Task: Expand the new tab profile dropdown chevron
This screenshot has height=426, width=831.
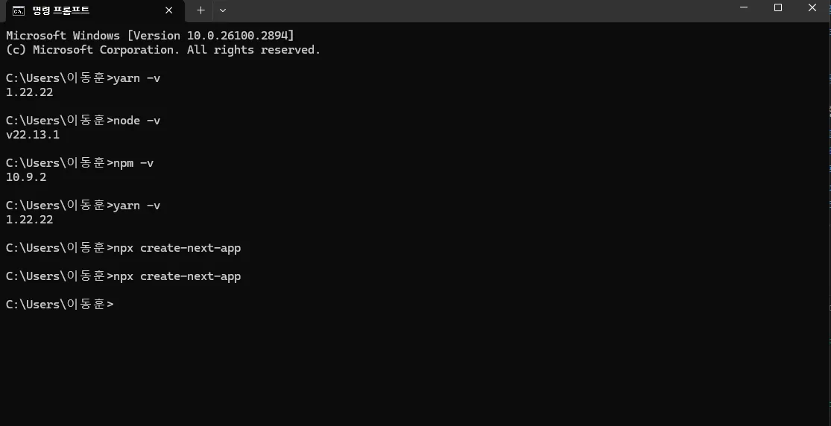Action: point(223,10)
